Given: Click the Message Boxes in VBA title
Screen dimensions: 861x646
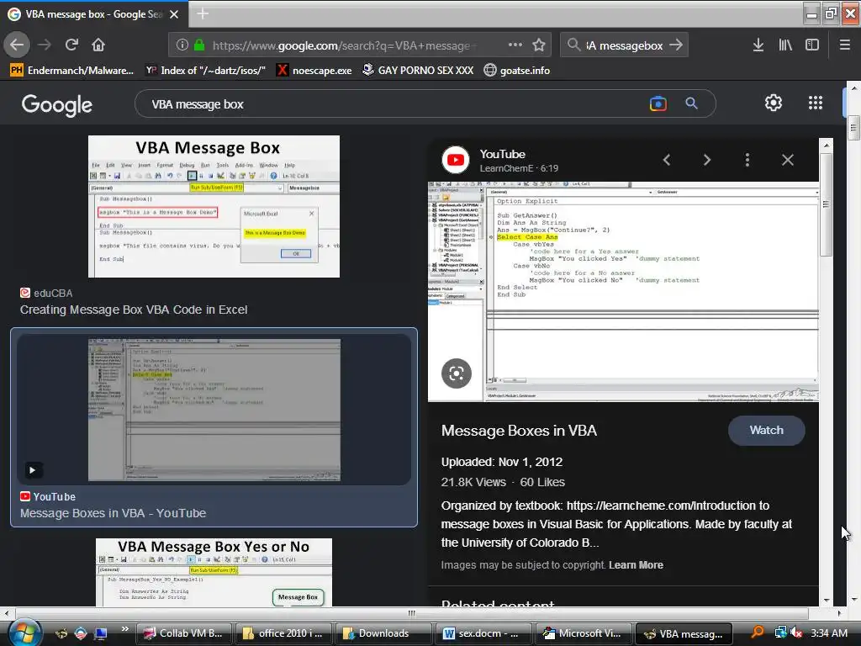Looking at the screenshot, I should coord(519,431).
